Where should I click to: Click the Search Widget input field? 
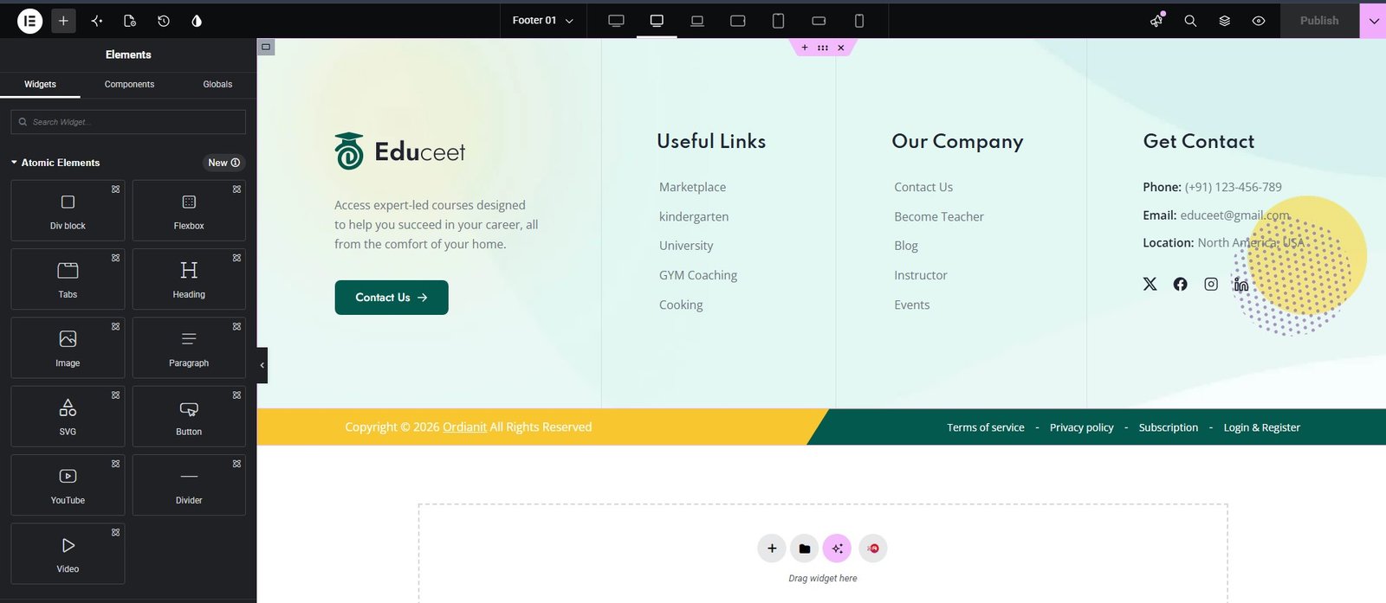tap(128, 122)
